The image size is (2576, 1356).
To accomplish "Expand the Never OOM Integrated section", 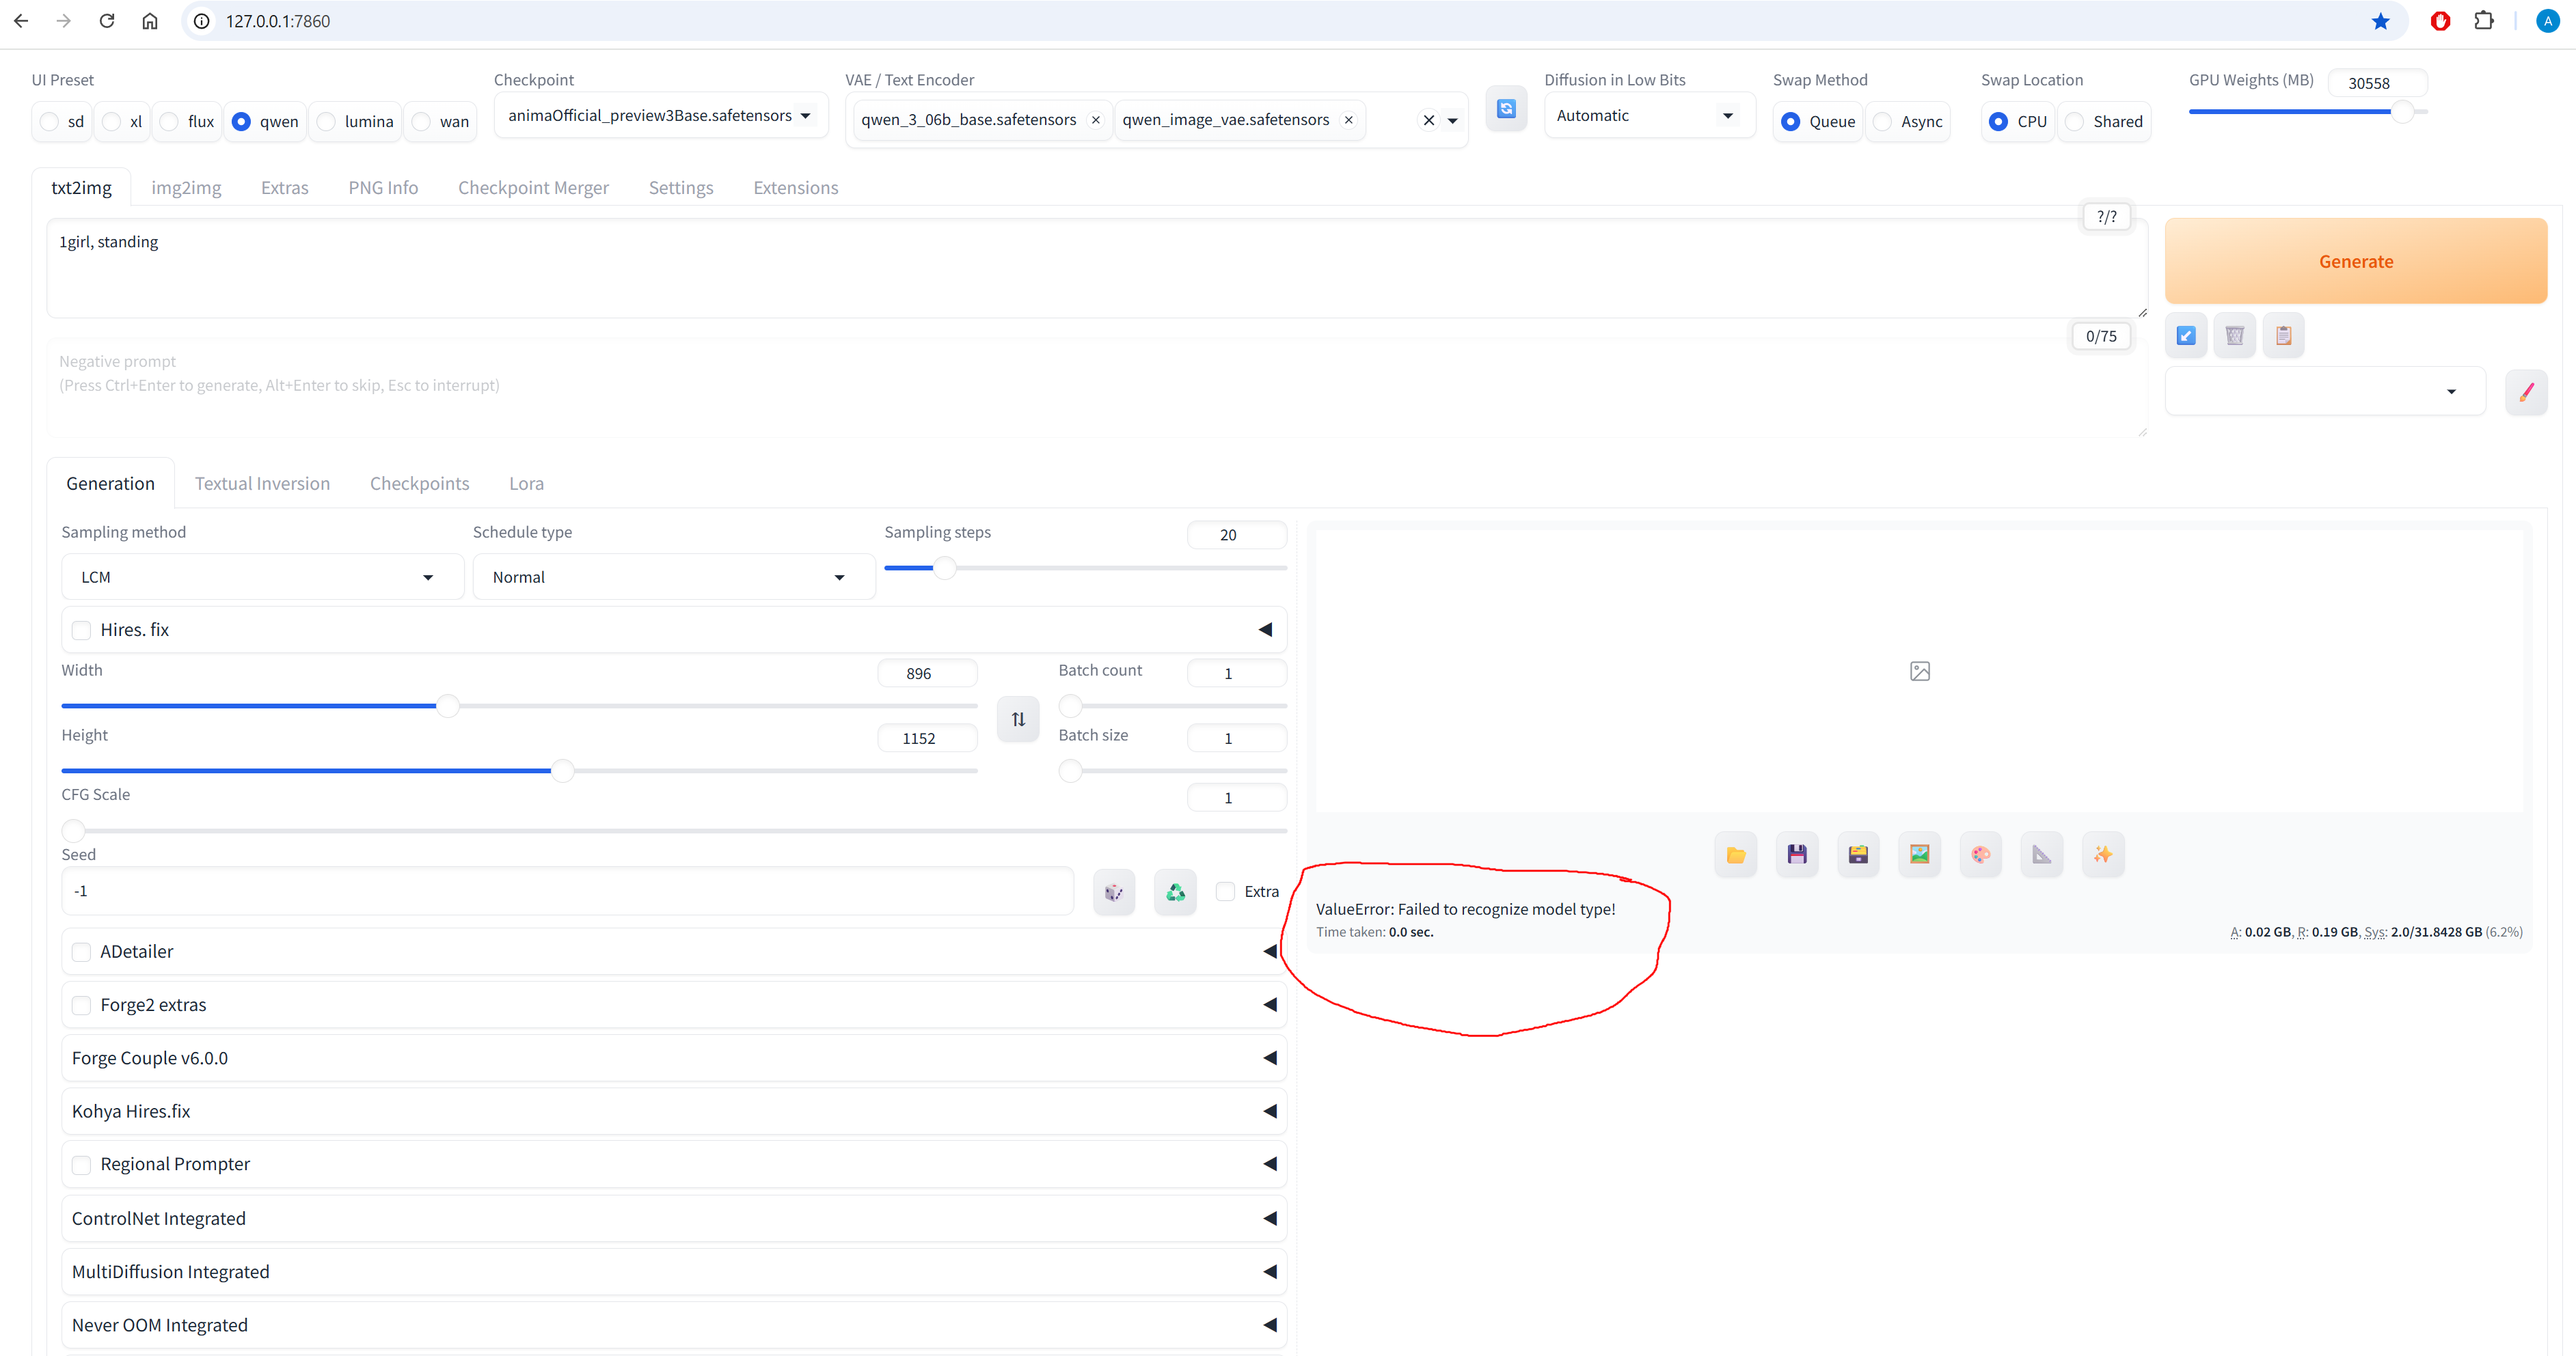I will 674,1325.
